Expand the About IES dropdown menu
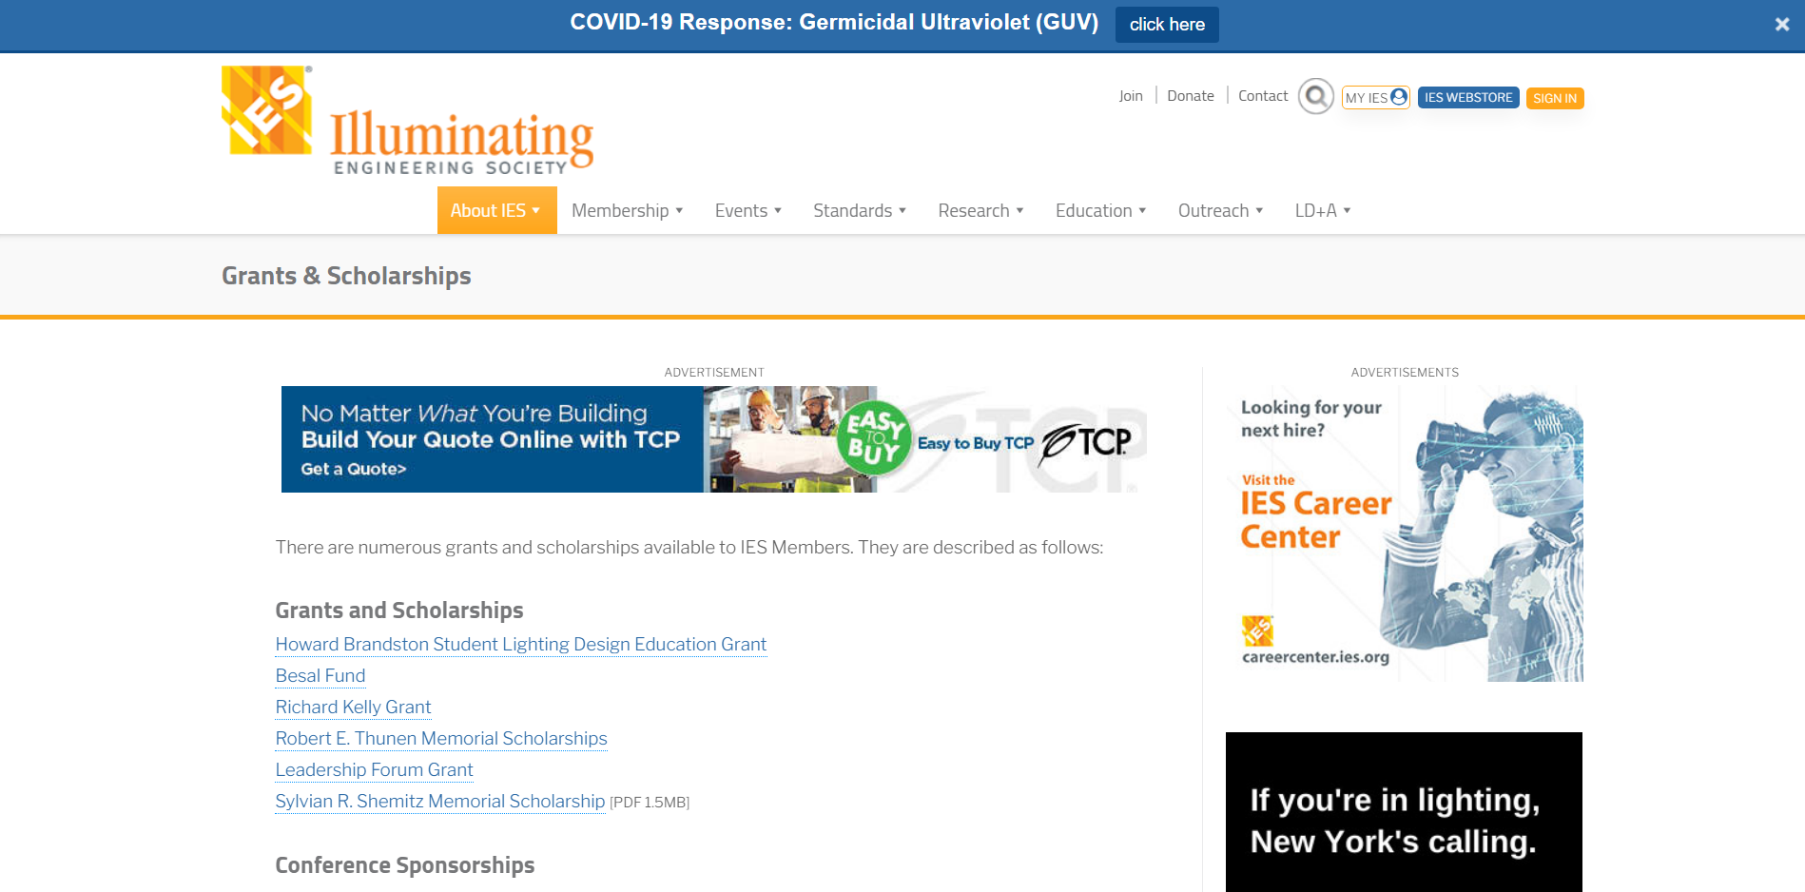This screenshot has width=1805, height=892. click(x=495, y=210)
